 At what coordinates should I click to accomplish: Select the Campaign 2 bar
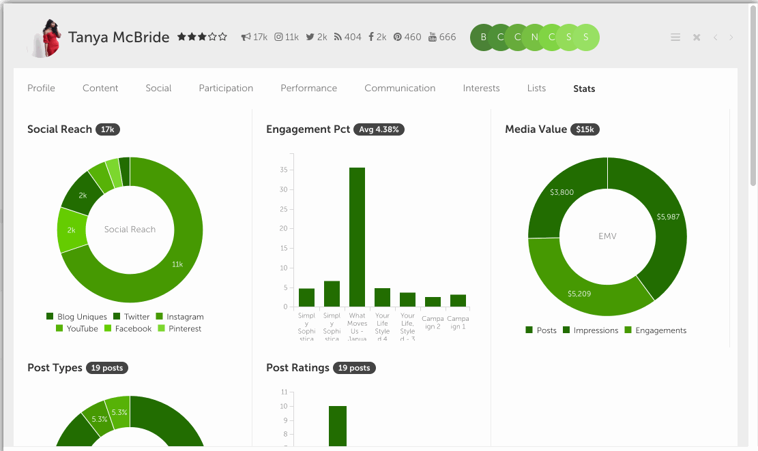click(433, 302)
